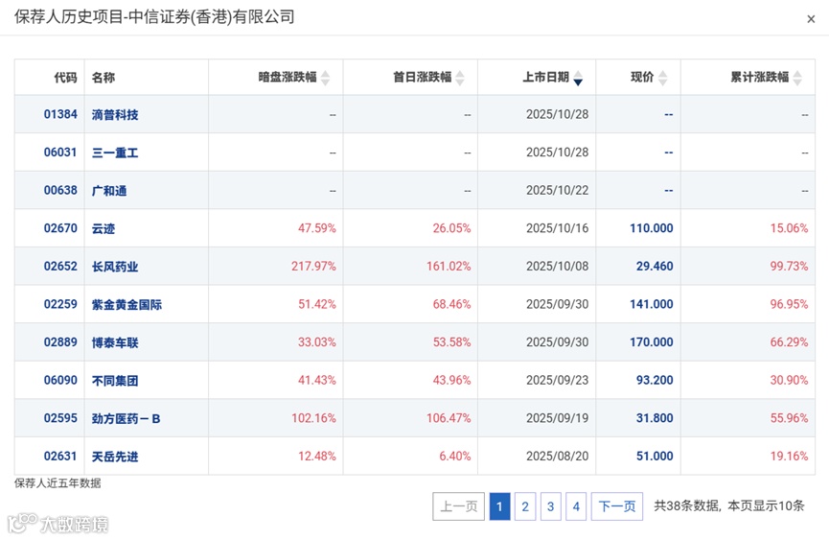The height and width of the screenshot is (540, 829).
Task: Click cumulative gain 96.95%
Action: click(x=789, y=304)
